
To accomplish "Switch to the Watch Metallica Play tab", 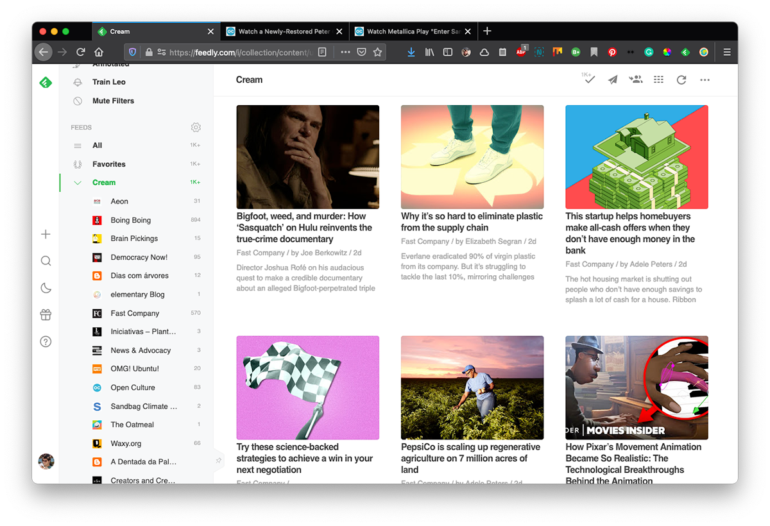I will (413, 31).
